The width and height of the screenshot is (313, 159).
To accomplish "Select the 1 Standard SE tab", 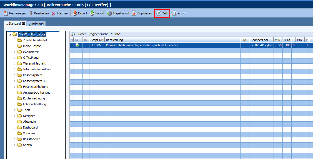I will click(16, 24).
